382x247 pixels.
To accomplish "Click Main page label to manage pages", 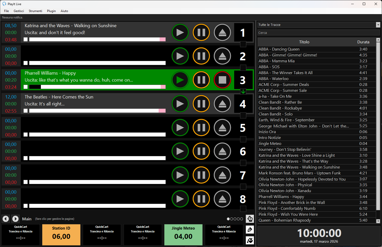I will coord(27,219).
